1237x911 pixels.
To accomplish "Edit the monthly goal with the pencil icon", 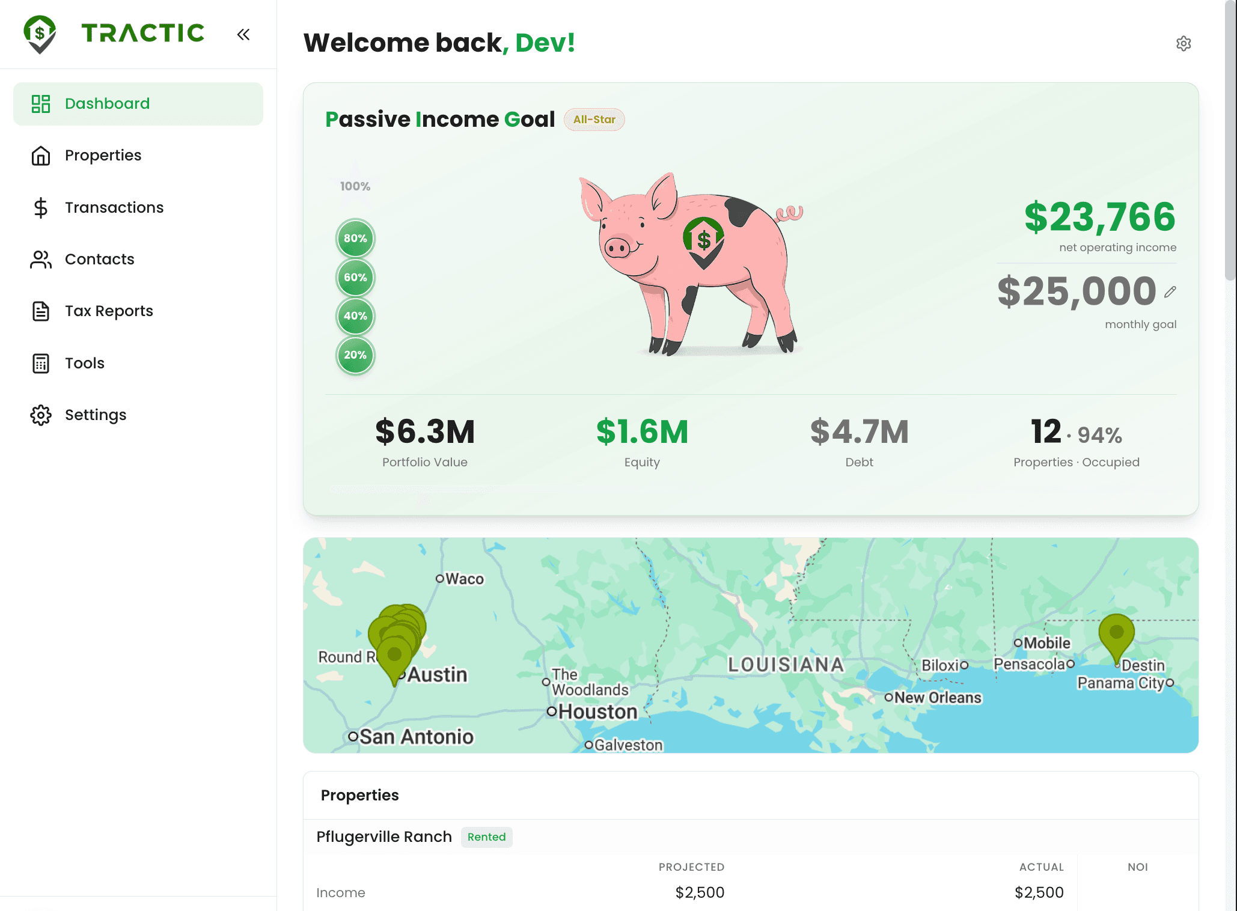I will click(1170, 291).
